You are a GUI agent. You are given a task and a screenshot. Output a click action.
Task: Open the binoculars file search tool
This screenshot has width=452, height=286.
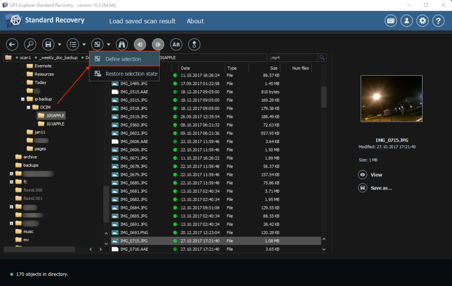[x=121, y=44]
